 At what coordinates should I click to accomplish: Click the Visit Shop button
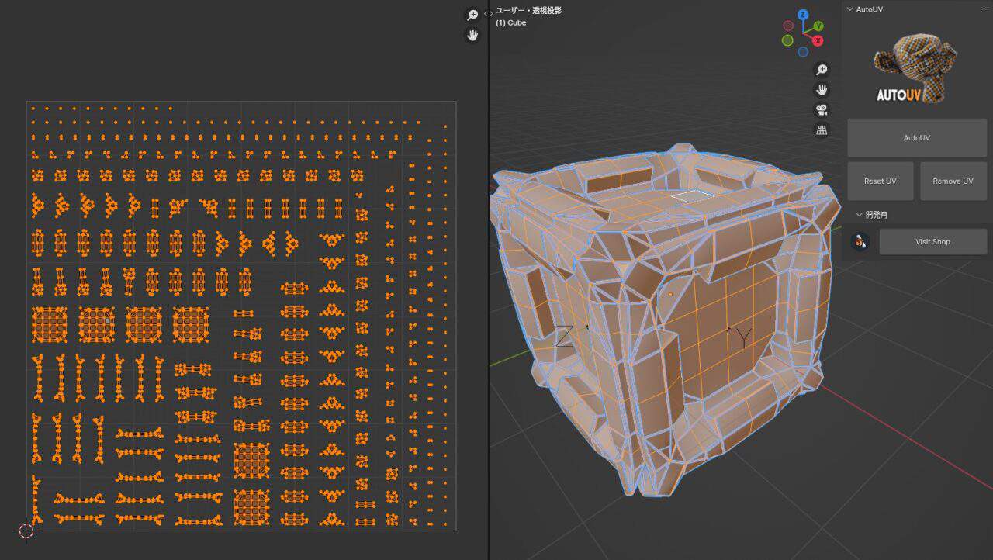click(932, 241)
